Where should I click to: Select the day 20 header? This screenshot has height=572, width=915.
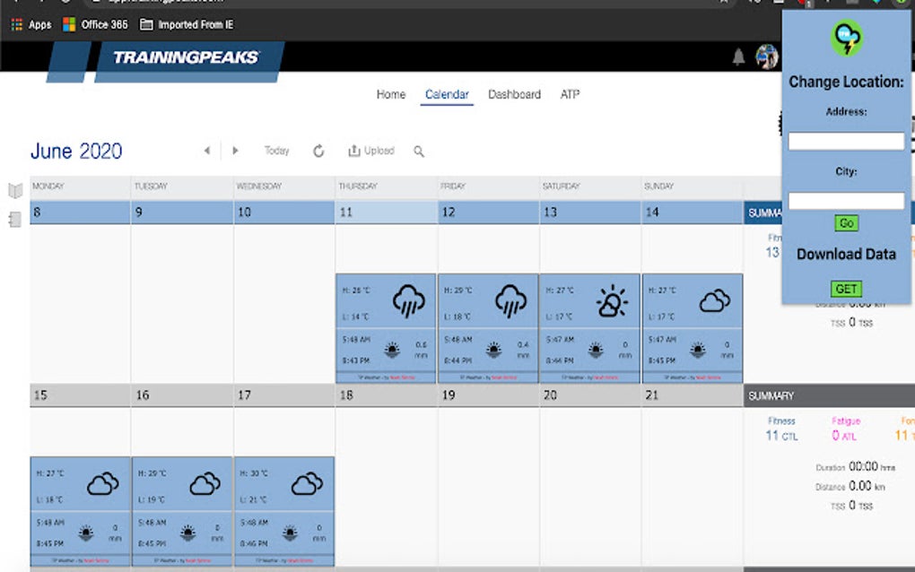pos(590,395)
